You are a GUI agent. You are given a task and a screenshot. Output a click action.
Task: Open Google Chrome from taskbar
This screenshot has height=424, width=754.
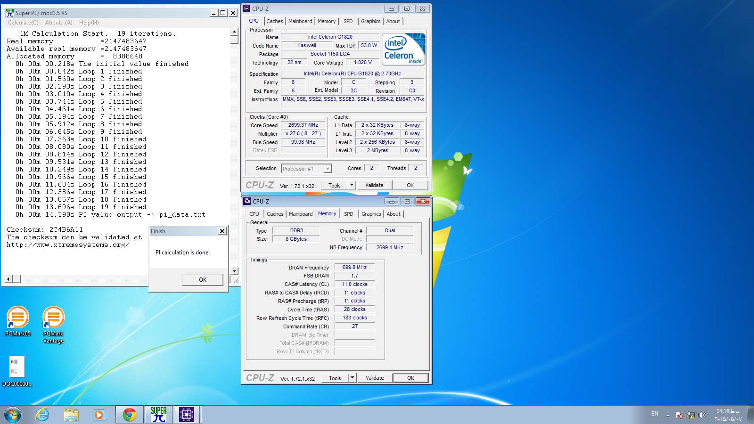(129, 415)
